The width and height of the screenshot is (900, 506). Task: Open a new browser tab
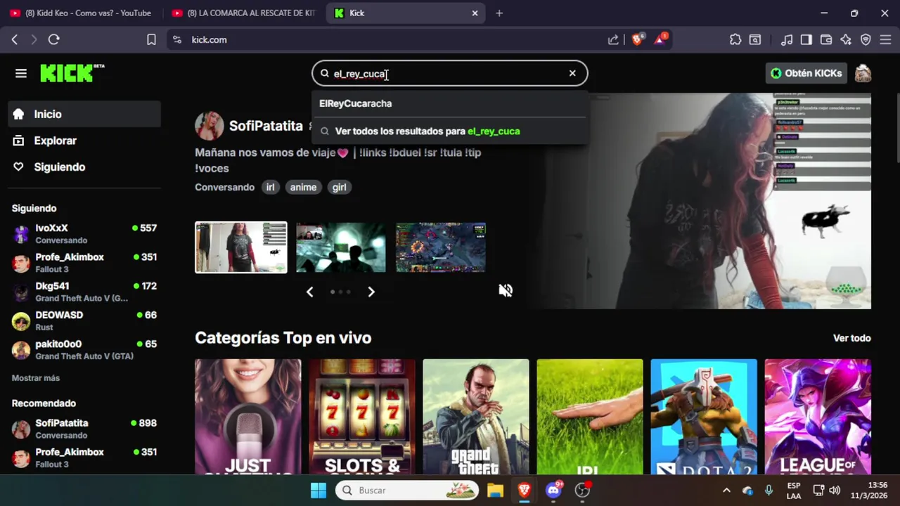[x=499, y=13]
